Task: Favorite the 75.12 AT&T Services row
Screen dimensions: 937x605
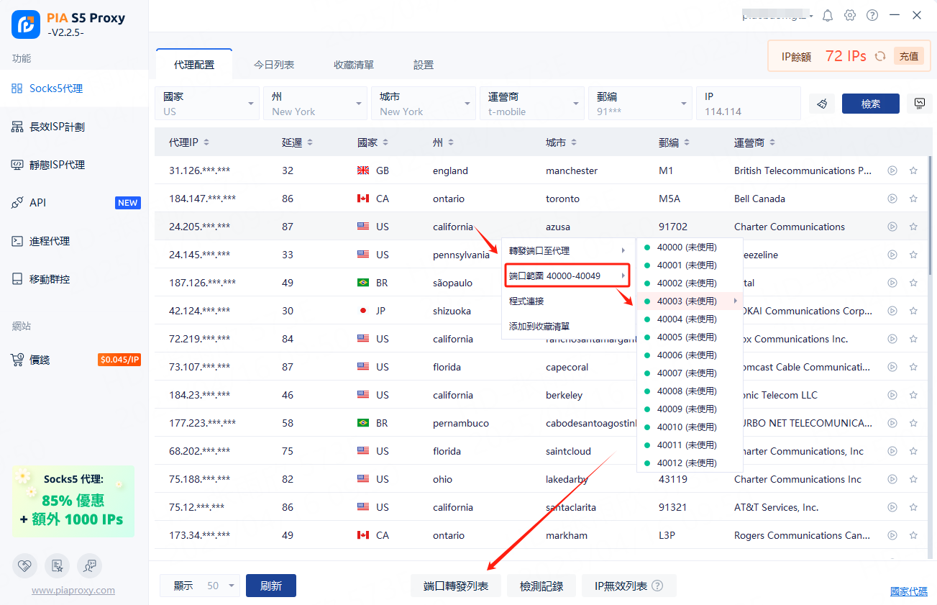Action: pyautogui.click(x=913, y=507)
